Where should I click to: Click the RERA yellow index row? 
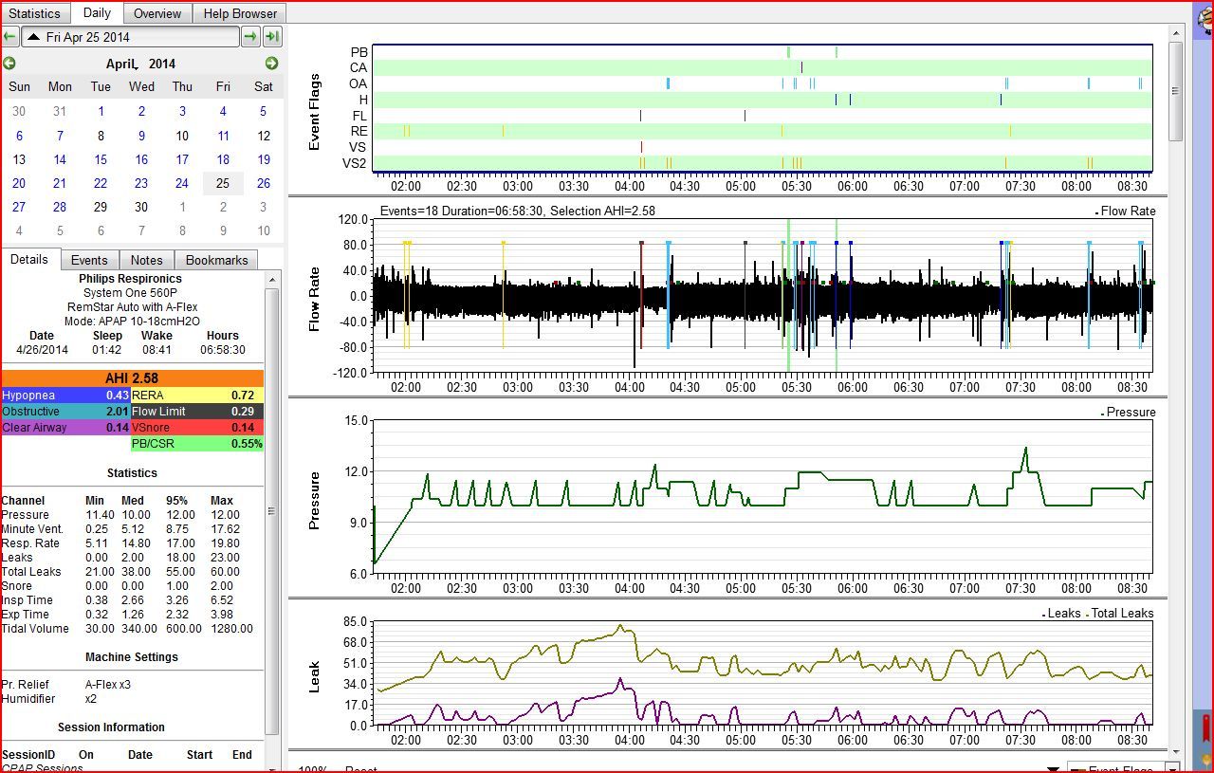pos(197,395)
